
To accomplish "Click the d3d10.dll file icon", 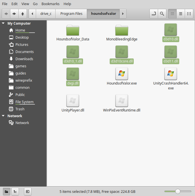I will (x=171, y=30).
